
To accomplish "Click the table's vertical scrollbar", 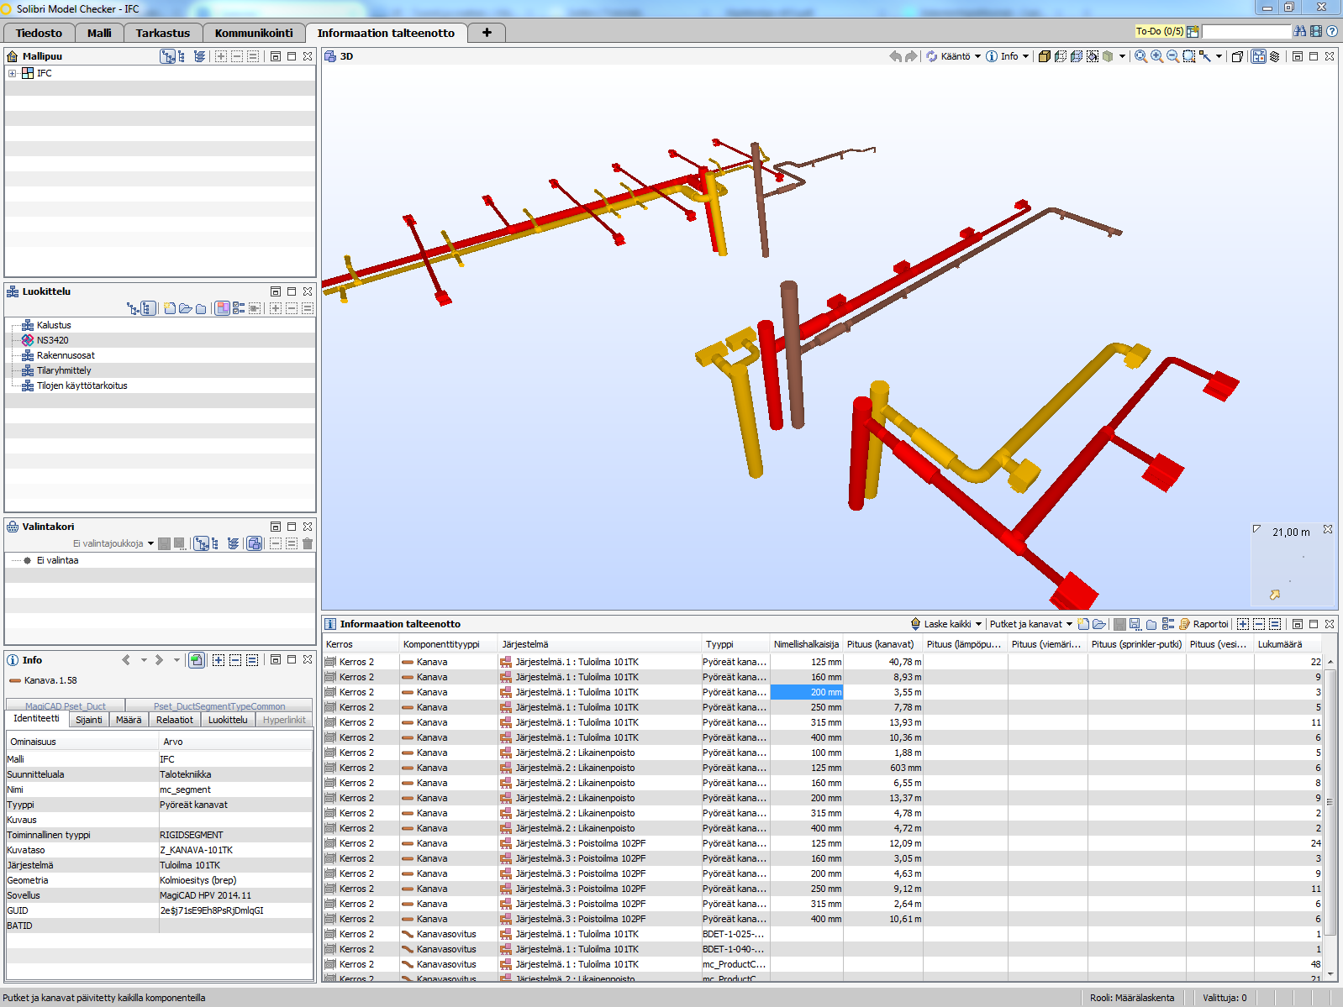I will click(1330, 802).
